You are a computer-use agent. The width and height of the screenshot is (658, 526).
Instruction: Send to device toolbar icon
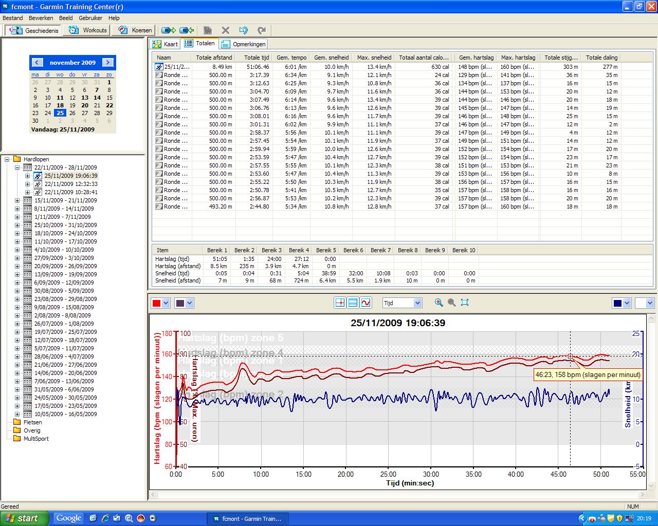tap(168, 30)
